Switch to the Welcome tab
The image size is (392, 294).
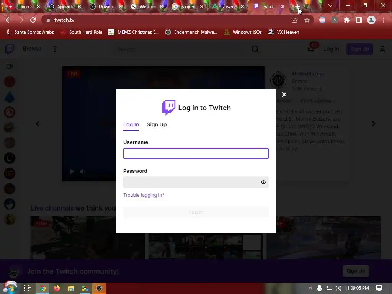[x=146, y=7]
